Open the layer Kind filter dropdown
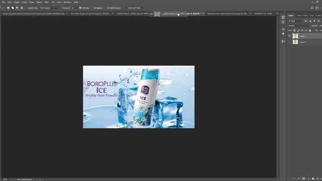Image resolution: width=322 pixels, height=181 pixels. point(295,21)
